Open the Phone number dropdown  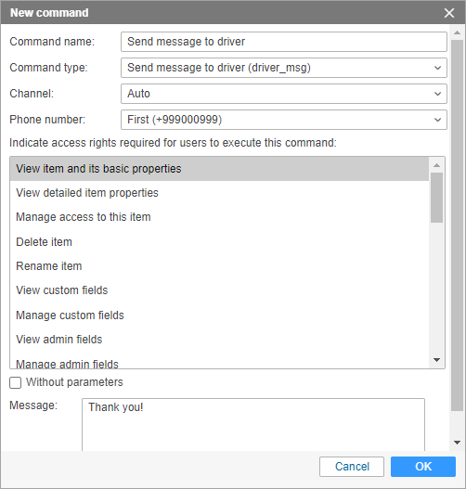pos(283,120)
